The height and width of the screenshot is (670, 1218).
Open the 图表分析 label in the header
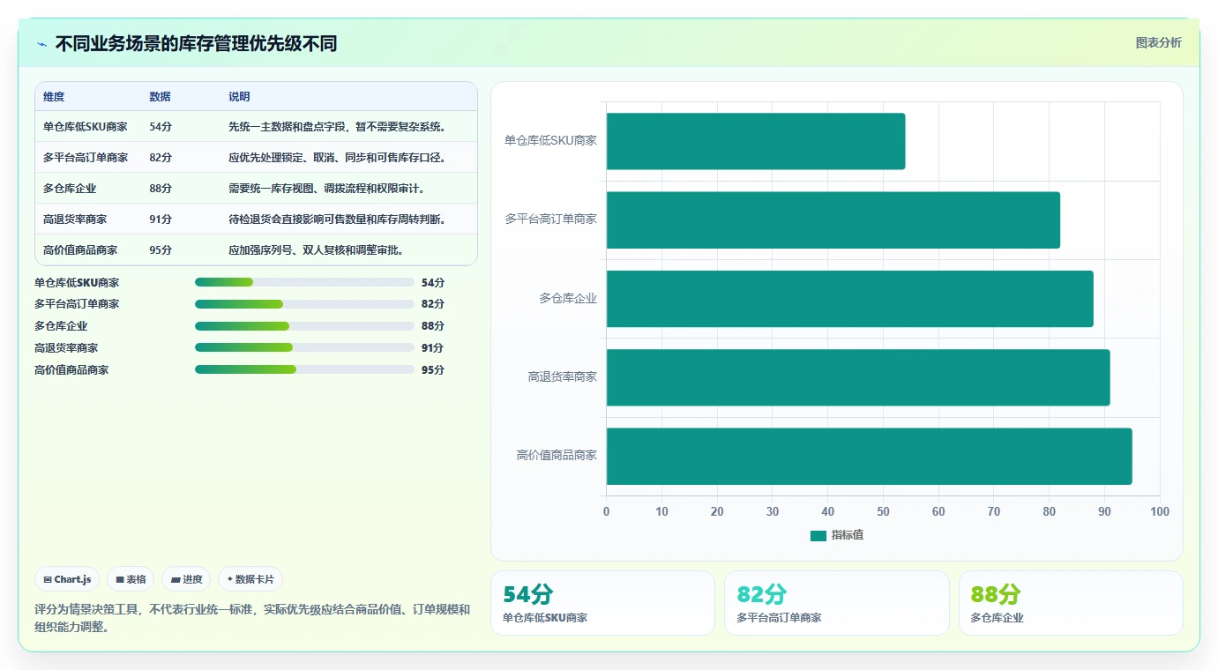(1158, 42)
